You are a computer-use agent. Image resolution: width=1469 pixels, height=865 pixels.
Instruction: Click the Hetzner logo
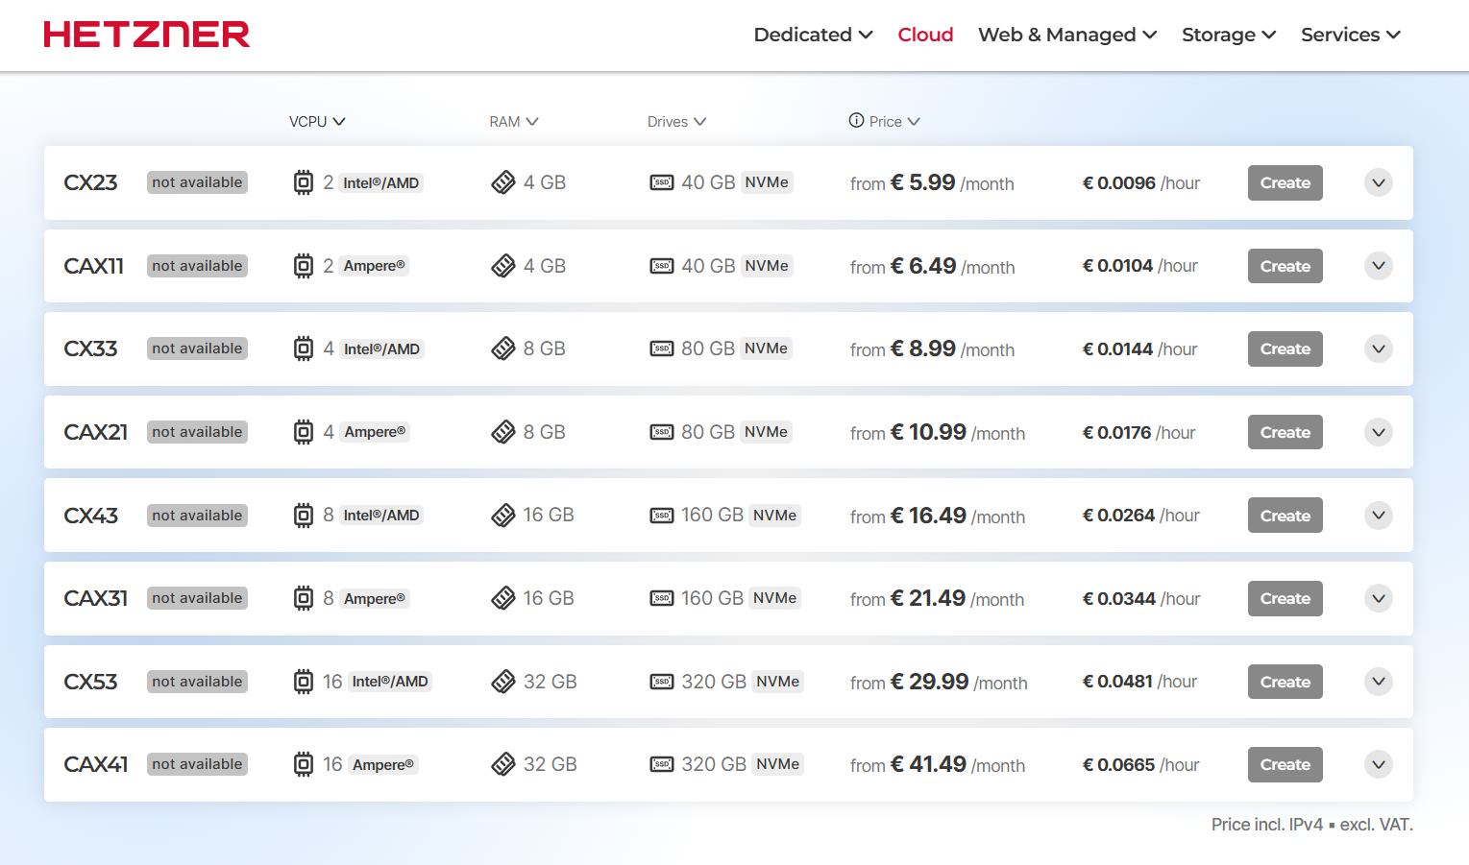pos(146,36)
